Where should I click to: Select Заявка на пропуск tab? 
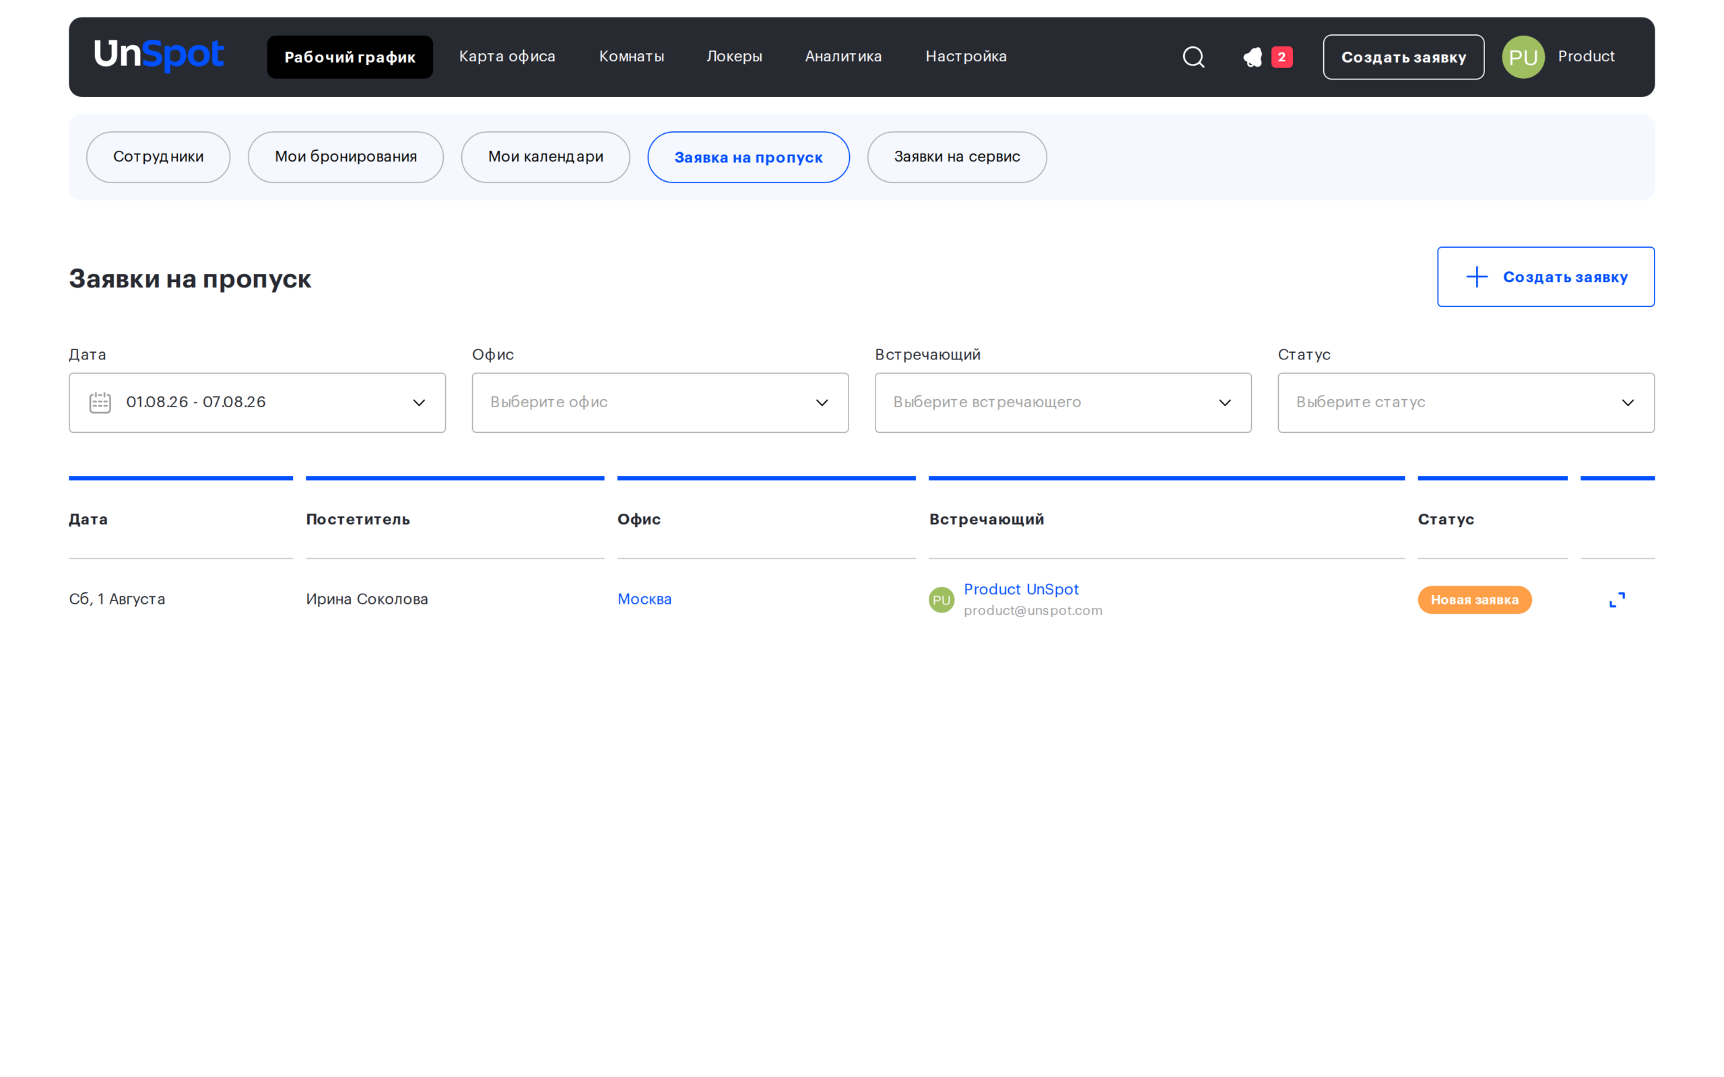click(x=749, y=157)
